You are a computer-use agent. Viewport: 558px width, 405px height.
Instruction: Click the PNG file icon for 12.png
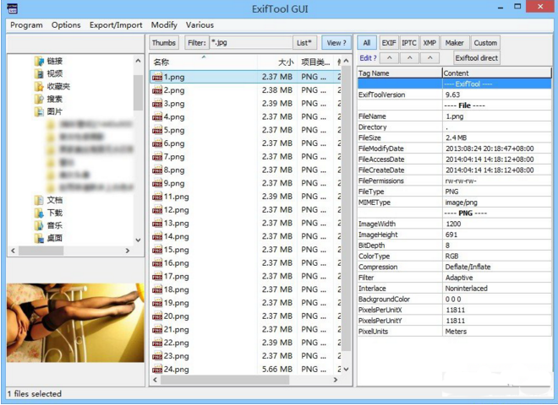pos(157,210)
